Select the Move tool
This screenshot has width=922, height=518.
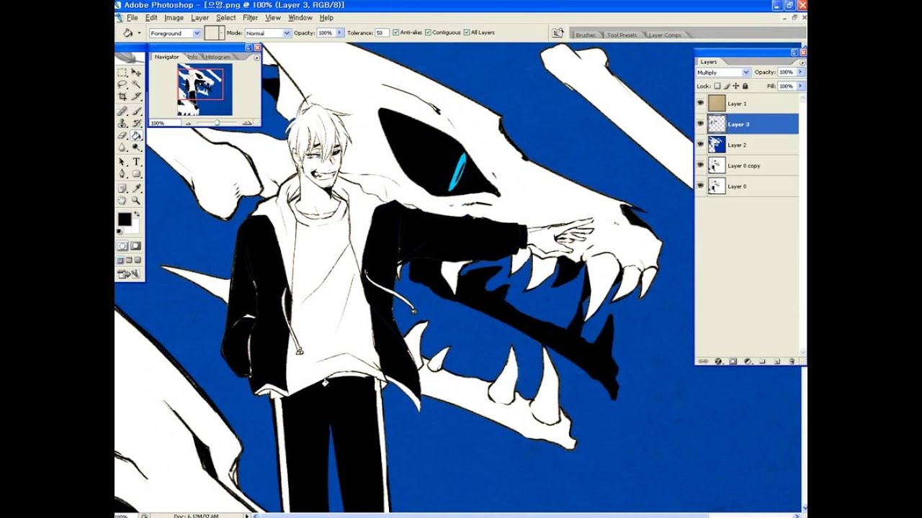click(136, 73)
